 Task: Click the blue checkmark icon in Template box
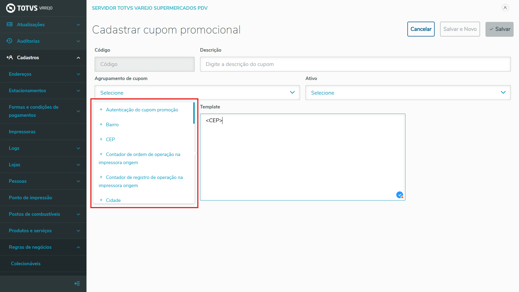pos(400,195)
